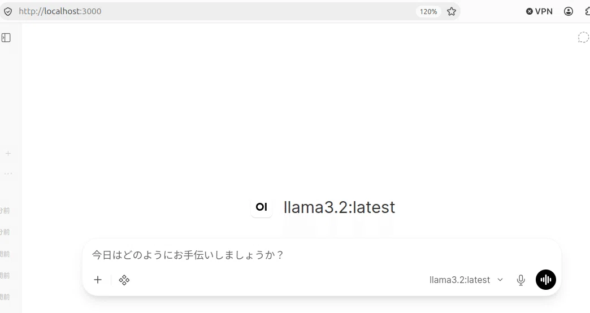Open the browser extensions icon at right edge
Screen dimensions: 590x313
(x=587, y=11)
